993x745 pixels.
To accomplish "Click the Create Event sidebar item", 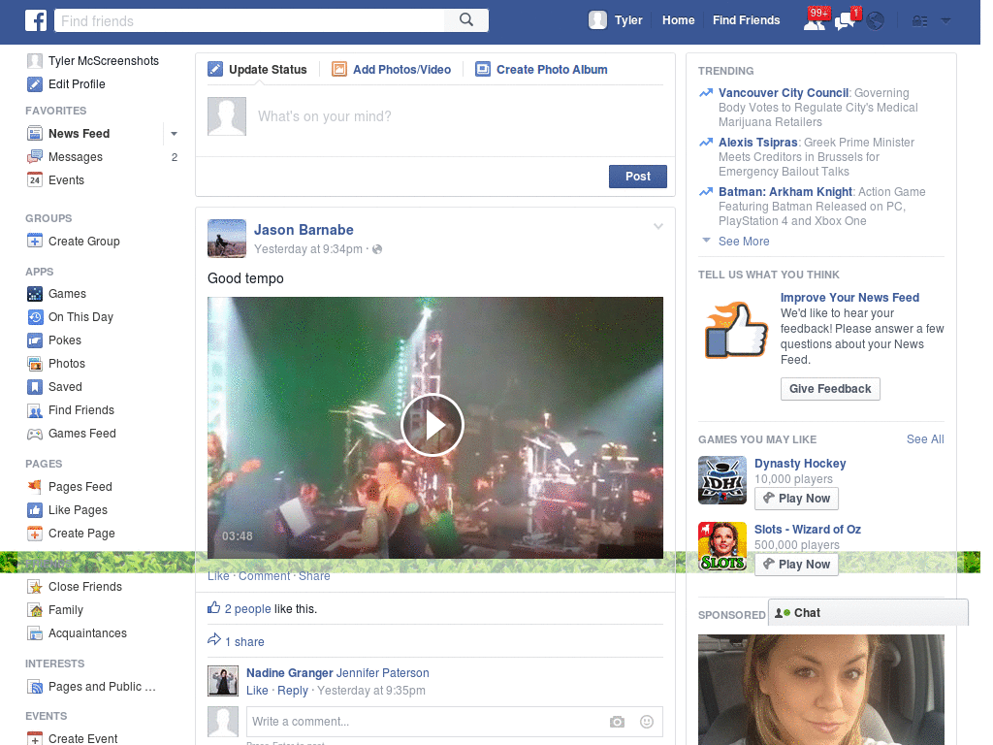I will (x=73, y=738).
